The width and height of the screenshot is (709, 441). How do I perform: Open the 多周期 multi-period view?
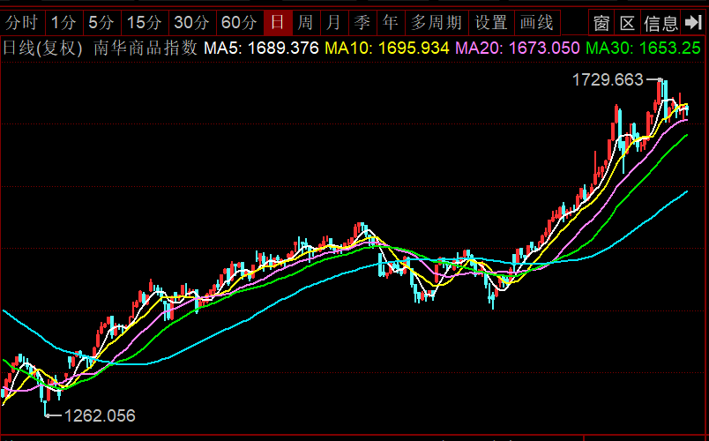pyautogui.click(x=437, y=23)
